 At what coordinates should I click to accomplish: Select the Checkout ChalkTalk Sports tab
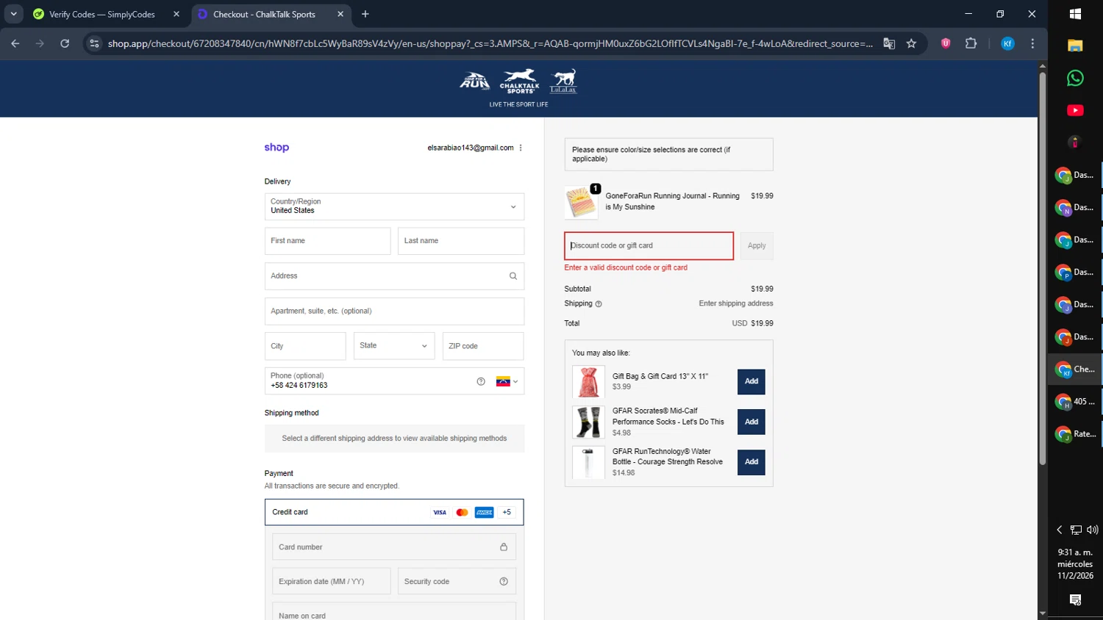tap(264, 14)
